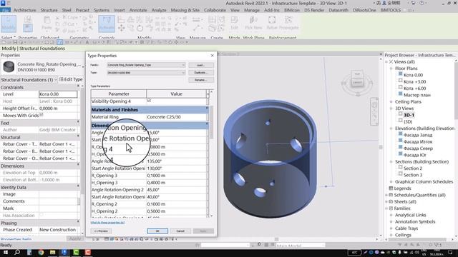Collapse the Materials and Finishes group
Viewport: 458px width, 257px height.
[x=207, y=109]
